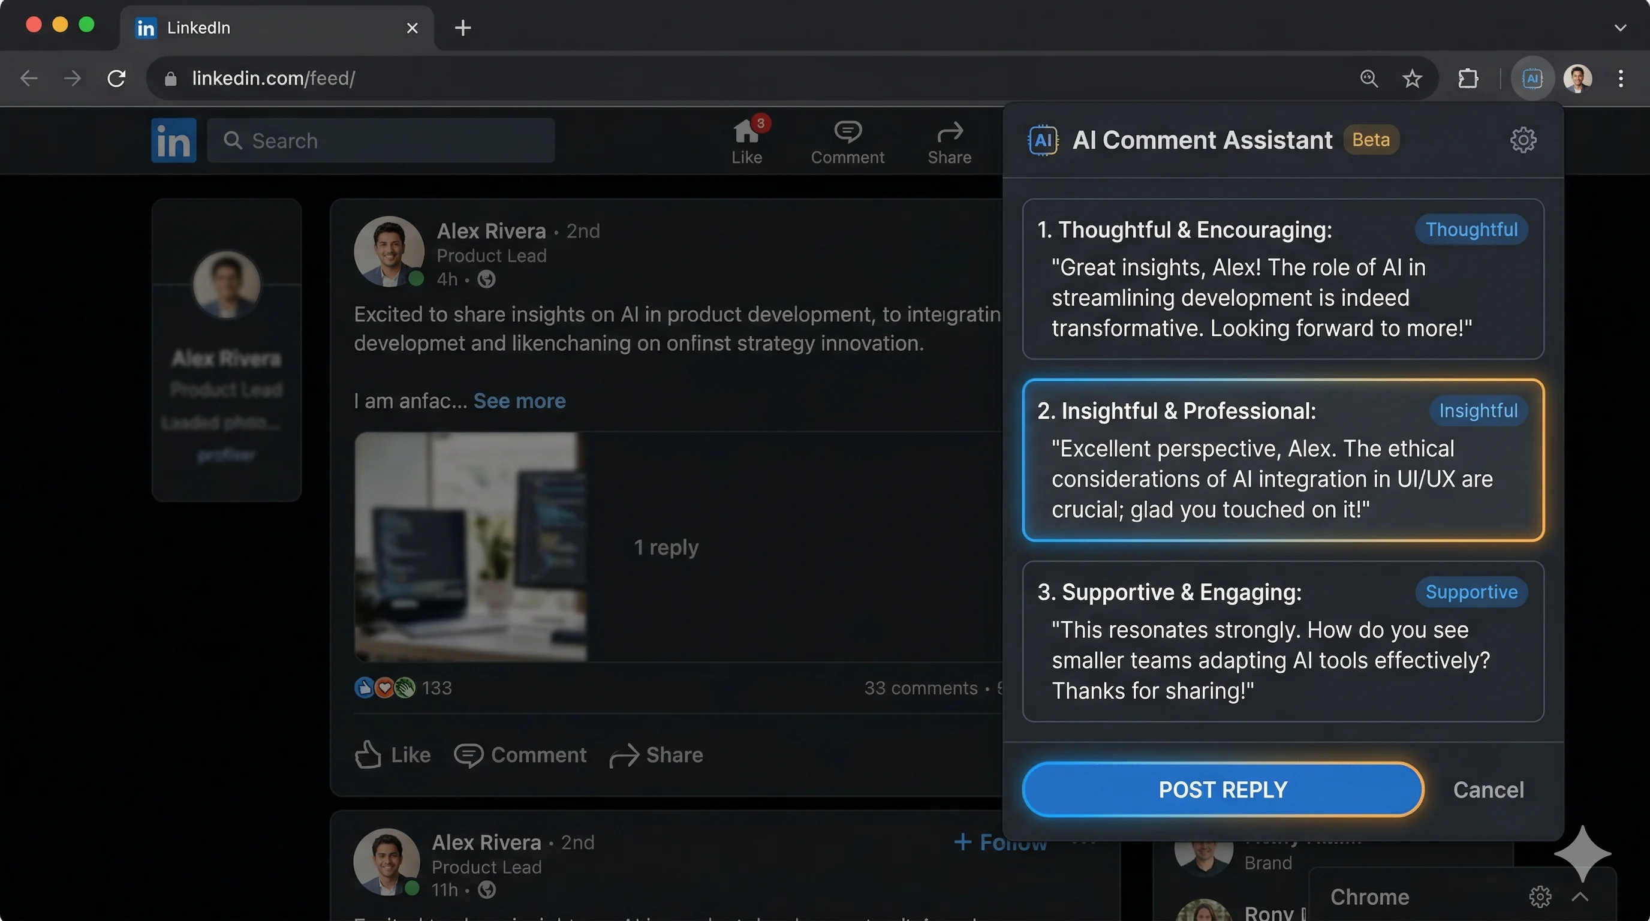Click the 1 reply text

click(666, 547)
